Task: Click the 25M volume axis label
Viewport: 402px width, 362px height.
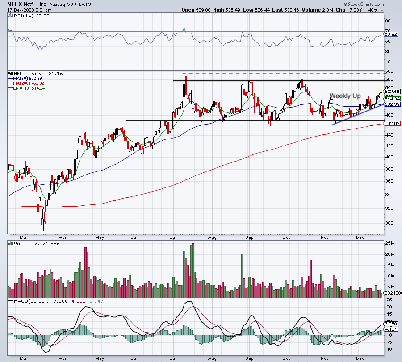Action: (390, 243)
